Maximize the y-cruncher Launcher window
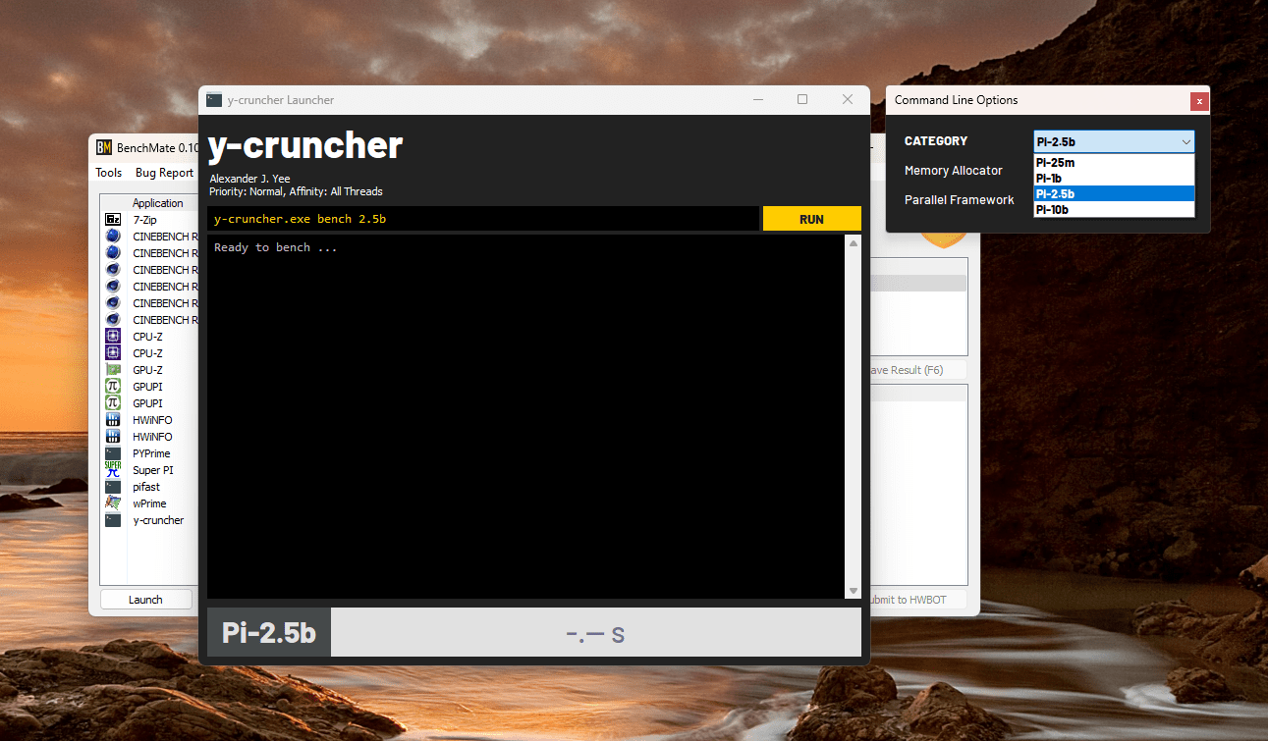This screenshot has height=741, width=1268. tap(802, 99)
